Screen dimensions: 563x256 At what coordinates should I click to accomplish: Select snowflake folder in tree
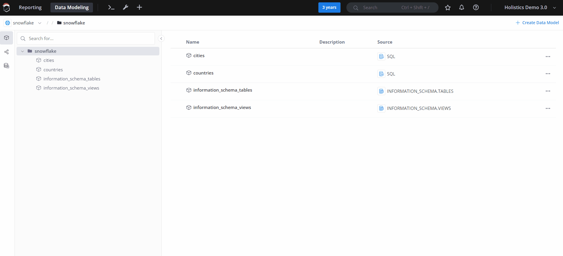88,51
